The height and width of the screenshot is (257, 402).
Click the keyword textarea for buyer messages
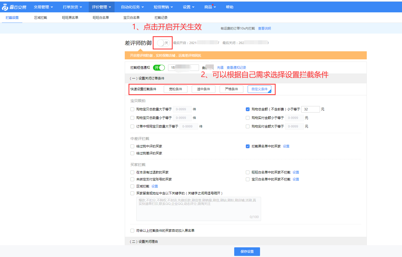click(199, 209)
